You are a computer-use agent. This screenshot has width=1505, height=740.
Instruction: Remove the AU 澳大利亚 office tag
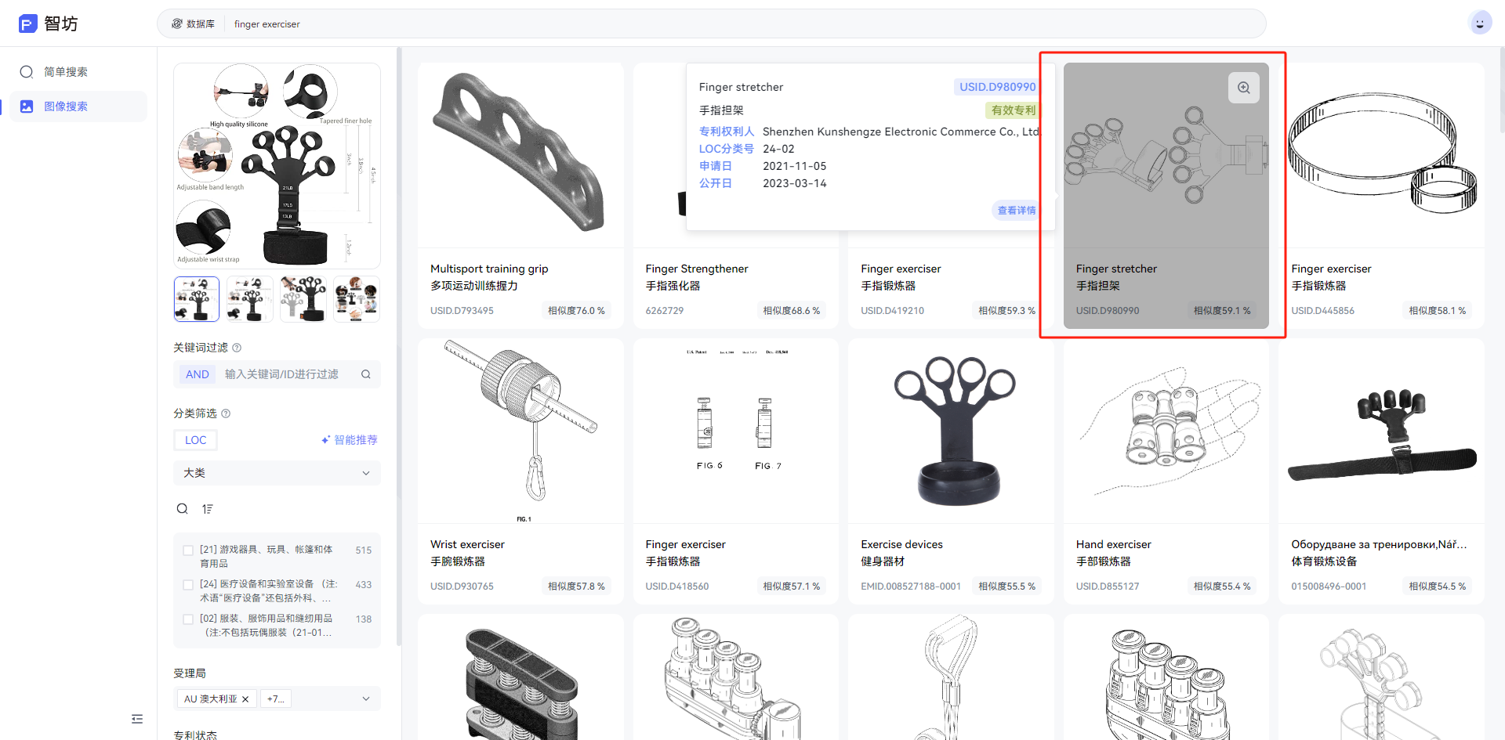(245, 699)
